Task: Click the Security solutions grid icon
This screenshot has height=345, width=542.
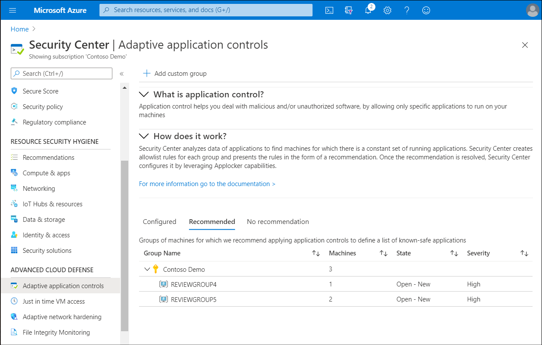Action: [x=14, y=250]
